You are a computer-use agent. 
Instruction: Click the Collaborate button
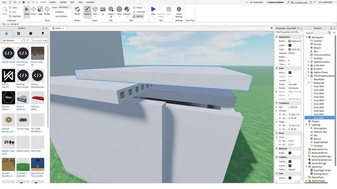(x=299, y=2)
